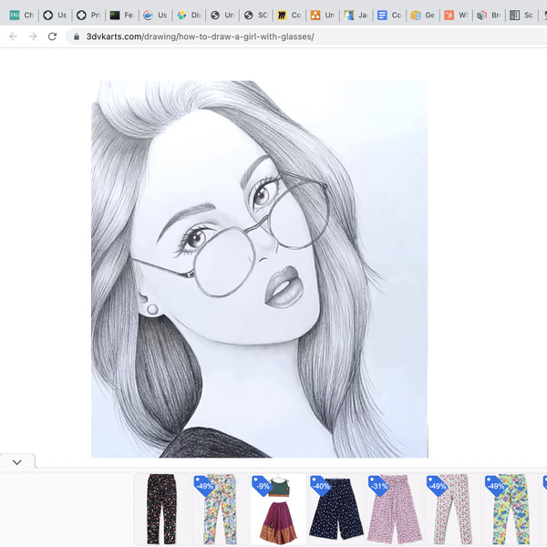Image resolution: width=547 pixels, height=547 pixels.
Task: Click the -40% discount tag badge
Action: click(x=320, y=485)
